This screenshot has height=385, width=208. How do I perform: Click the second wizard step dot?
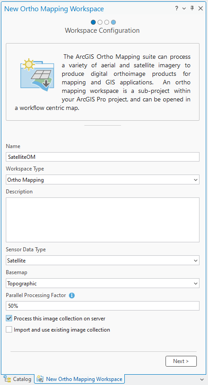[x=100, y=22]
